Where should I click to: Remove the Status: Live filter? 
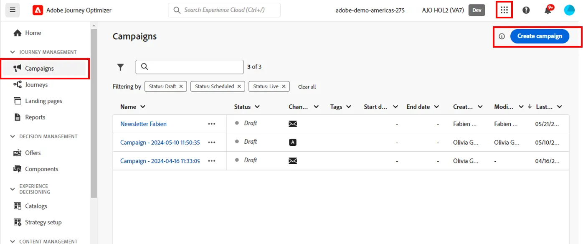pyautogui.click(x=284, y=86)
